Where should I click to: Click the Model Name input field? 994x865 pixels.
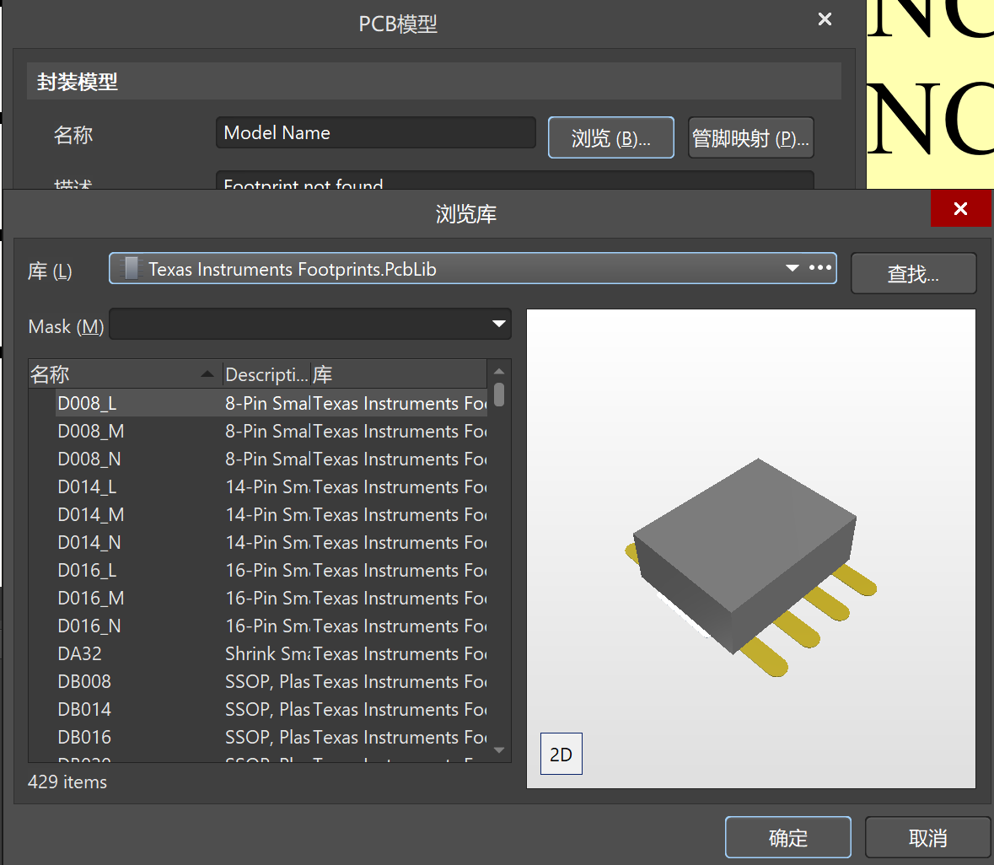point(375,133)
